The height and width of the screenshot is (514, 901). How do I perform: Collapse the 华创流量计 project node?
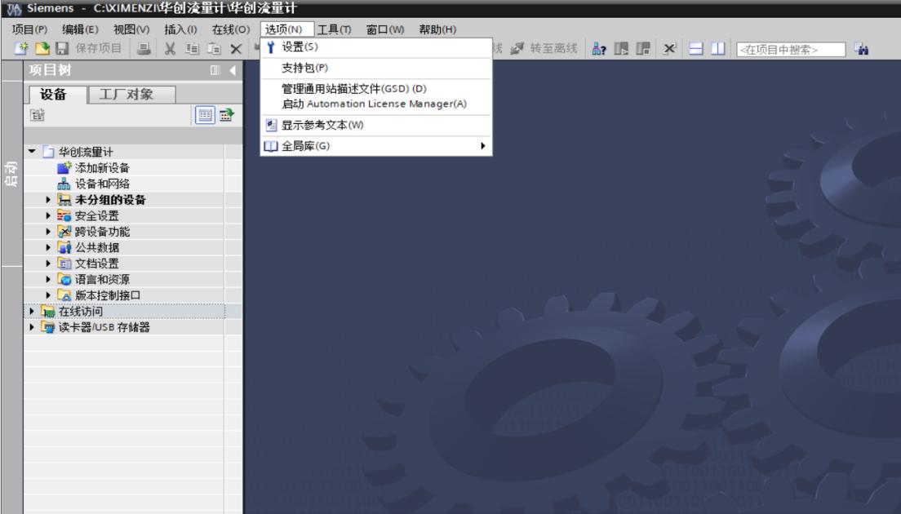tap(32, 152)
